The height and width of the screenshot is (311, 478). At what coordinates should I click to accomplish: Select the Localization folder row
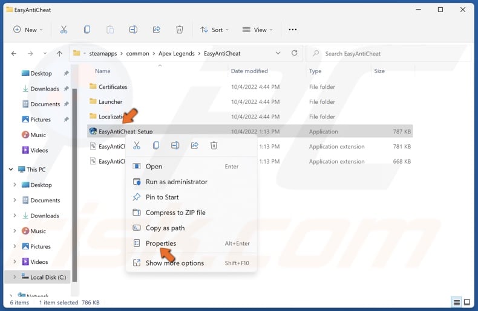pos(250,116)
